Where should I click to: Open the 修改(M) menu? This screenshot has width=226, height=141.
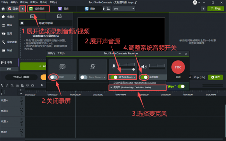[24, 2]
